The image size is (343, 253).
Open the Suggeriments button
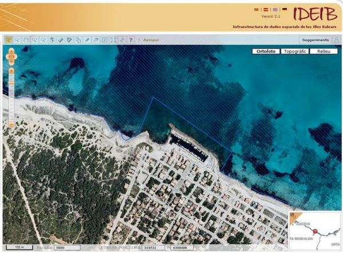(x=315, y=40)
